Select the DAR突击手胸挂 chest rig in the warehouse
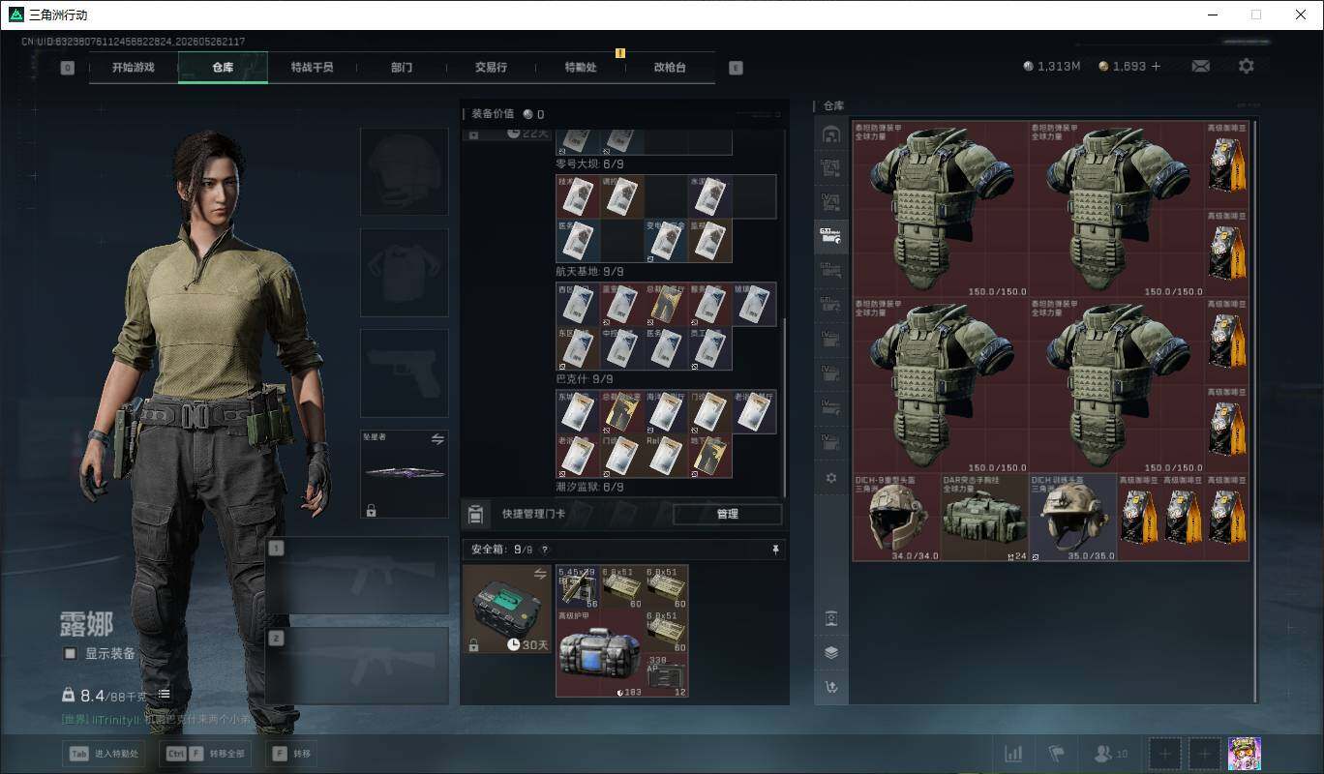Image resolution: width=1324 pixels, height=774 pixels. [984, 518]
